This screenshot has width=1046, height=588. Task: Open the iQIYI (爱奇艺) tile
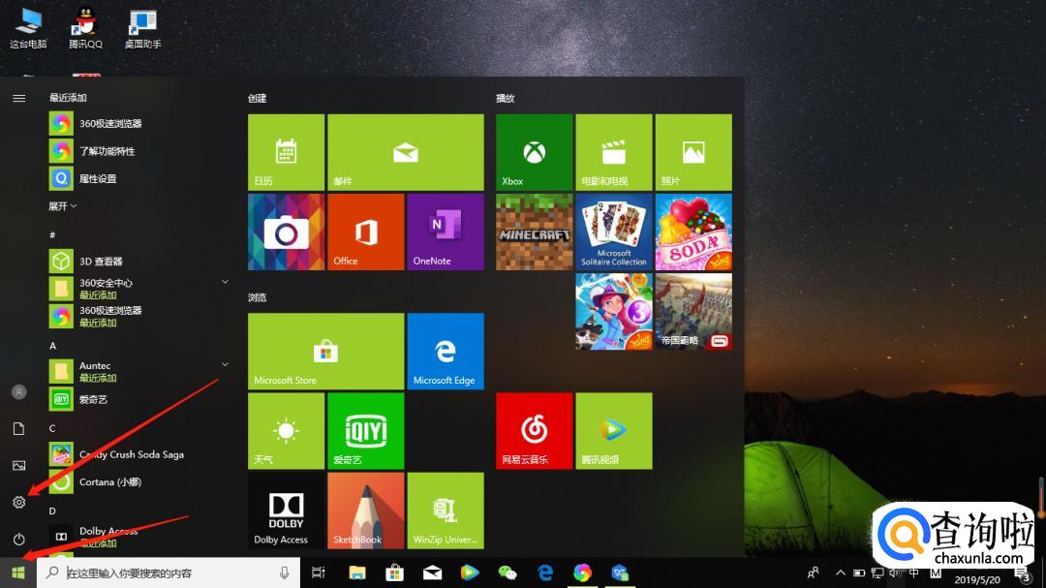pyautogui.click(x=365, y=431)
